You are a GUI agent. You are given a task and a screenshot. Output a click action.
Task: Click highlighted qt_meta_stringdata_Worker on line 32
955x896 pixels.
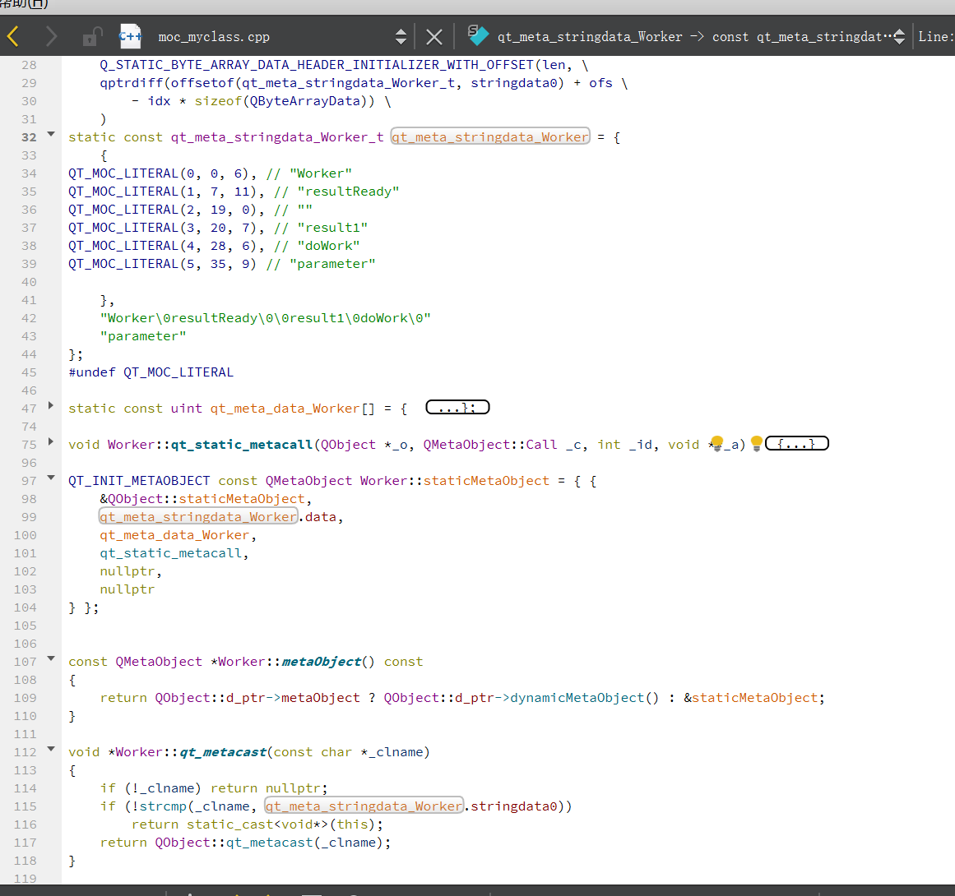[x=490, y=137]
